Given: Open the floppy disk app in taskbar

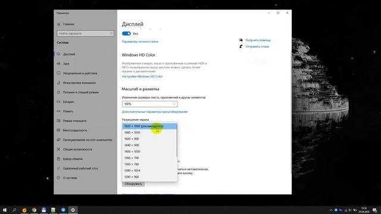Looking at the screenshot, I should pyautogui.click(x=43, y=210).
